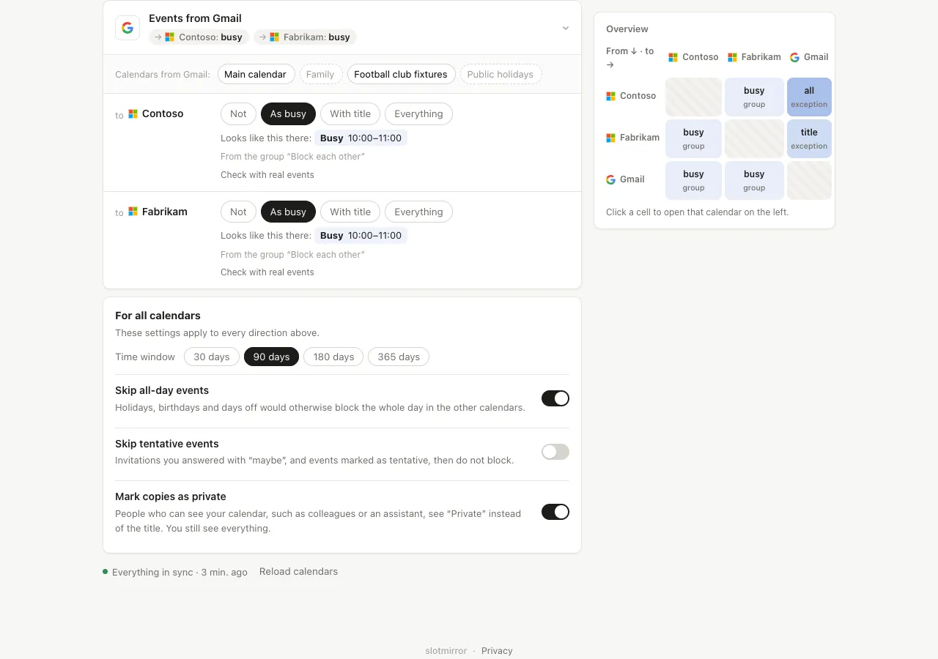938x659 pixels.
Task: Open the Contoso to Gmail 'all exception' cell
Action: coord(809,97)
